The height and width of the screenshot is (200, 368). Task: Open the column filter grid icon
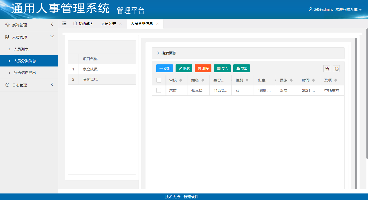(x=327, y=69)
